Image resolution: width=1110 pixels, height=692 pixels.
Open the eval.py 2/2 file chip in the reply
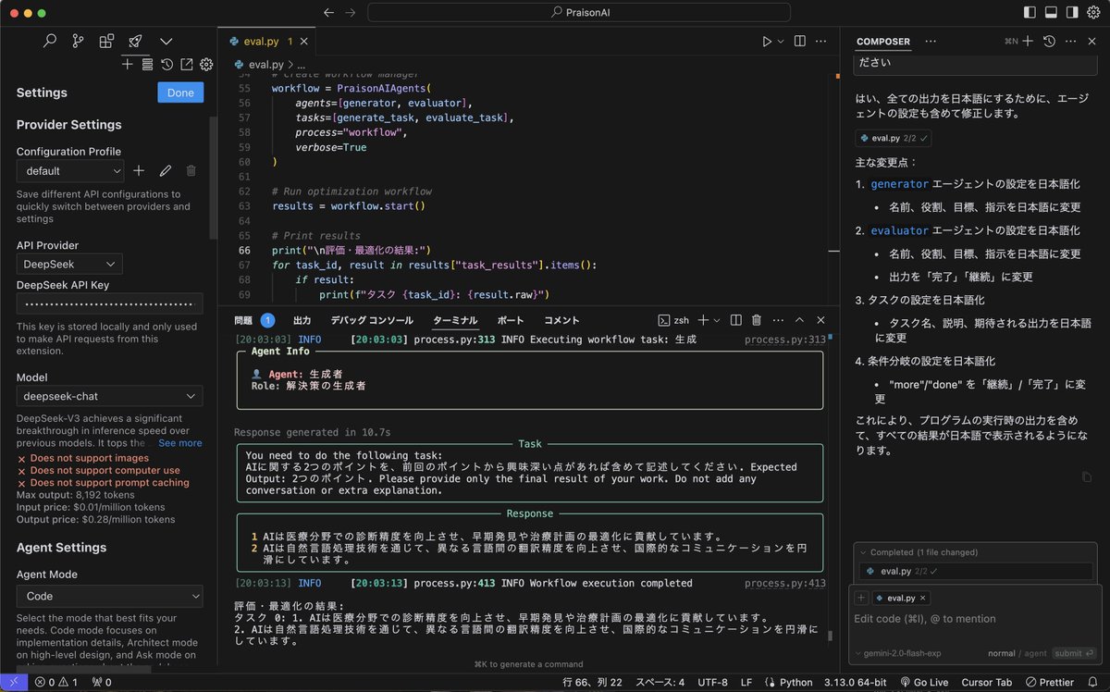click(x=893, y=138)
